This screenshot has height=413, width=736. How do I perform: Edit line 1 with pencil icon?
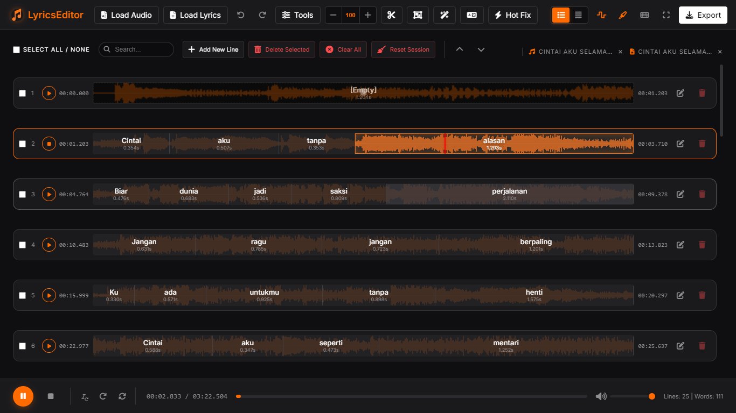tap(681, 93)
